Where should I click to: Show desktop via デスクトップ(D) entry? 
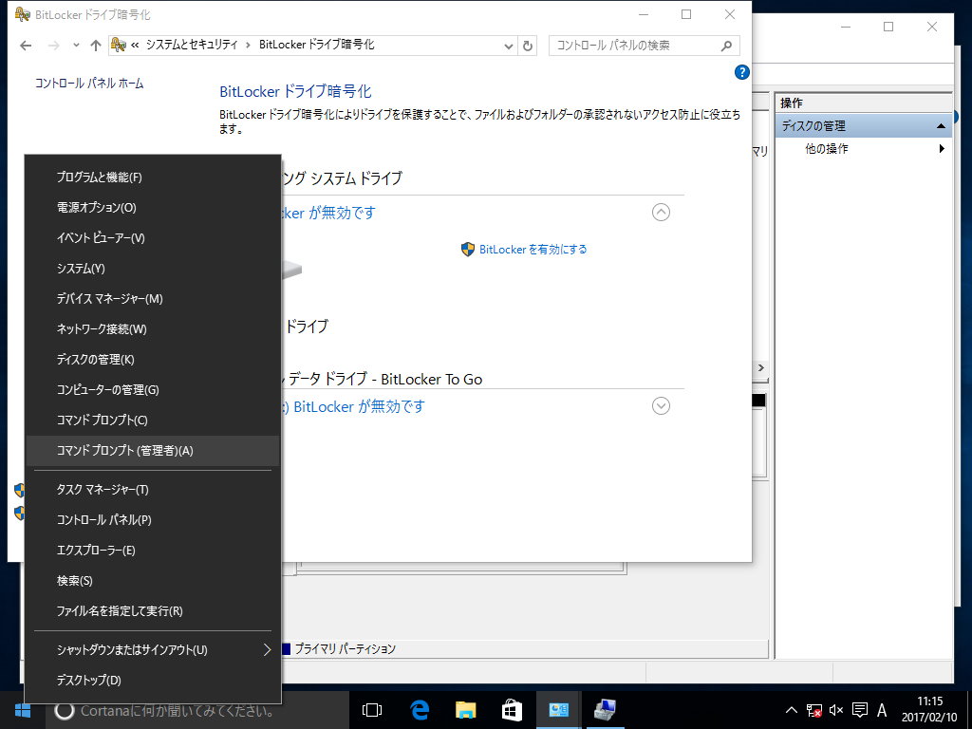[x=153, y=680]
